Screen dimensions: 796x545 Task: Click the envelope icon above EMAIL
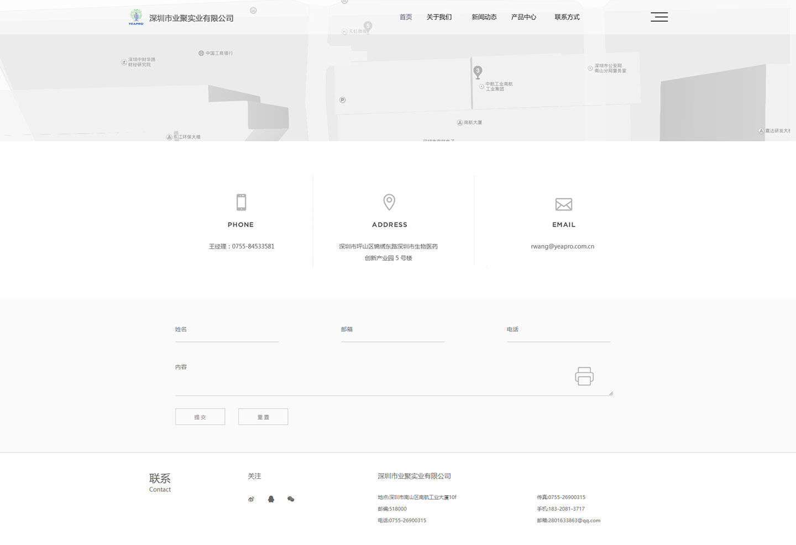point(563,204)
